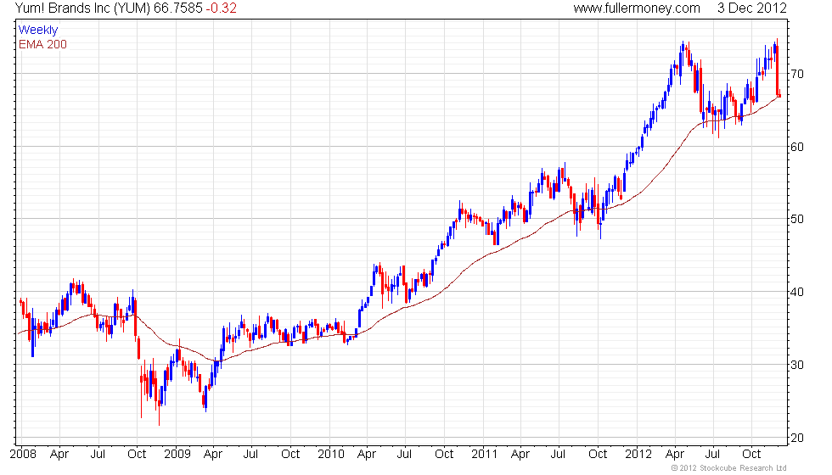832x475 pixels.
Task: Click the x-axis label 2012
Action: (x=638, y=454)
